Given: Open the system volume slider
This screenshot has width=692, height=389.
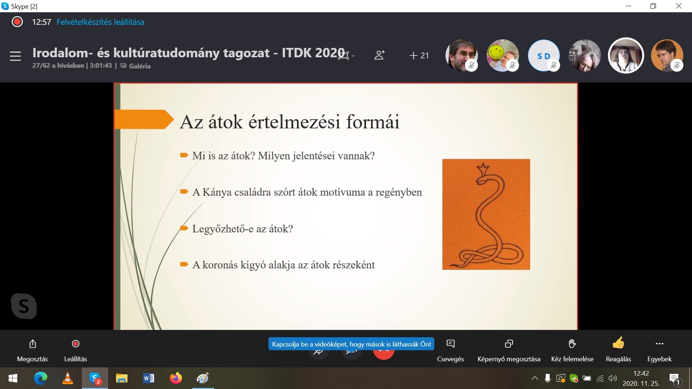Looking at the screenshot, I should (612, 378).
